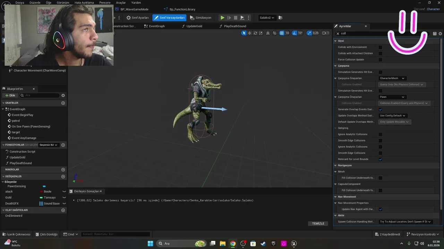Collapse the Giysi section
The width and height of the screenshot is (444, 249).
(335, 41)
